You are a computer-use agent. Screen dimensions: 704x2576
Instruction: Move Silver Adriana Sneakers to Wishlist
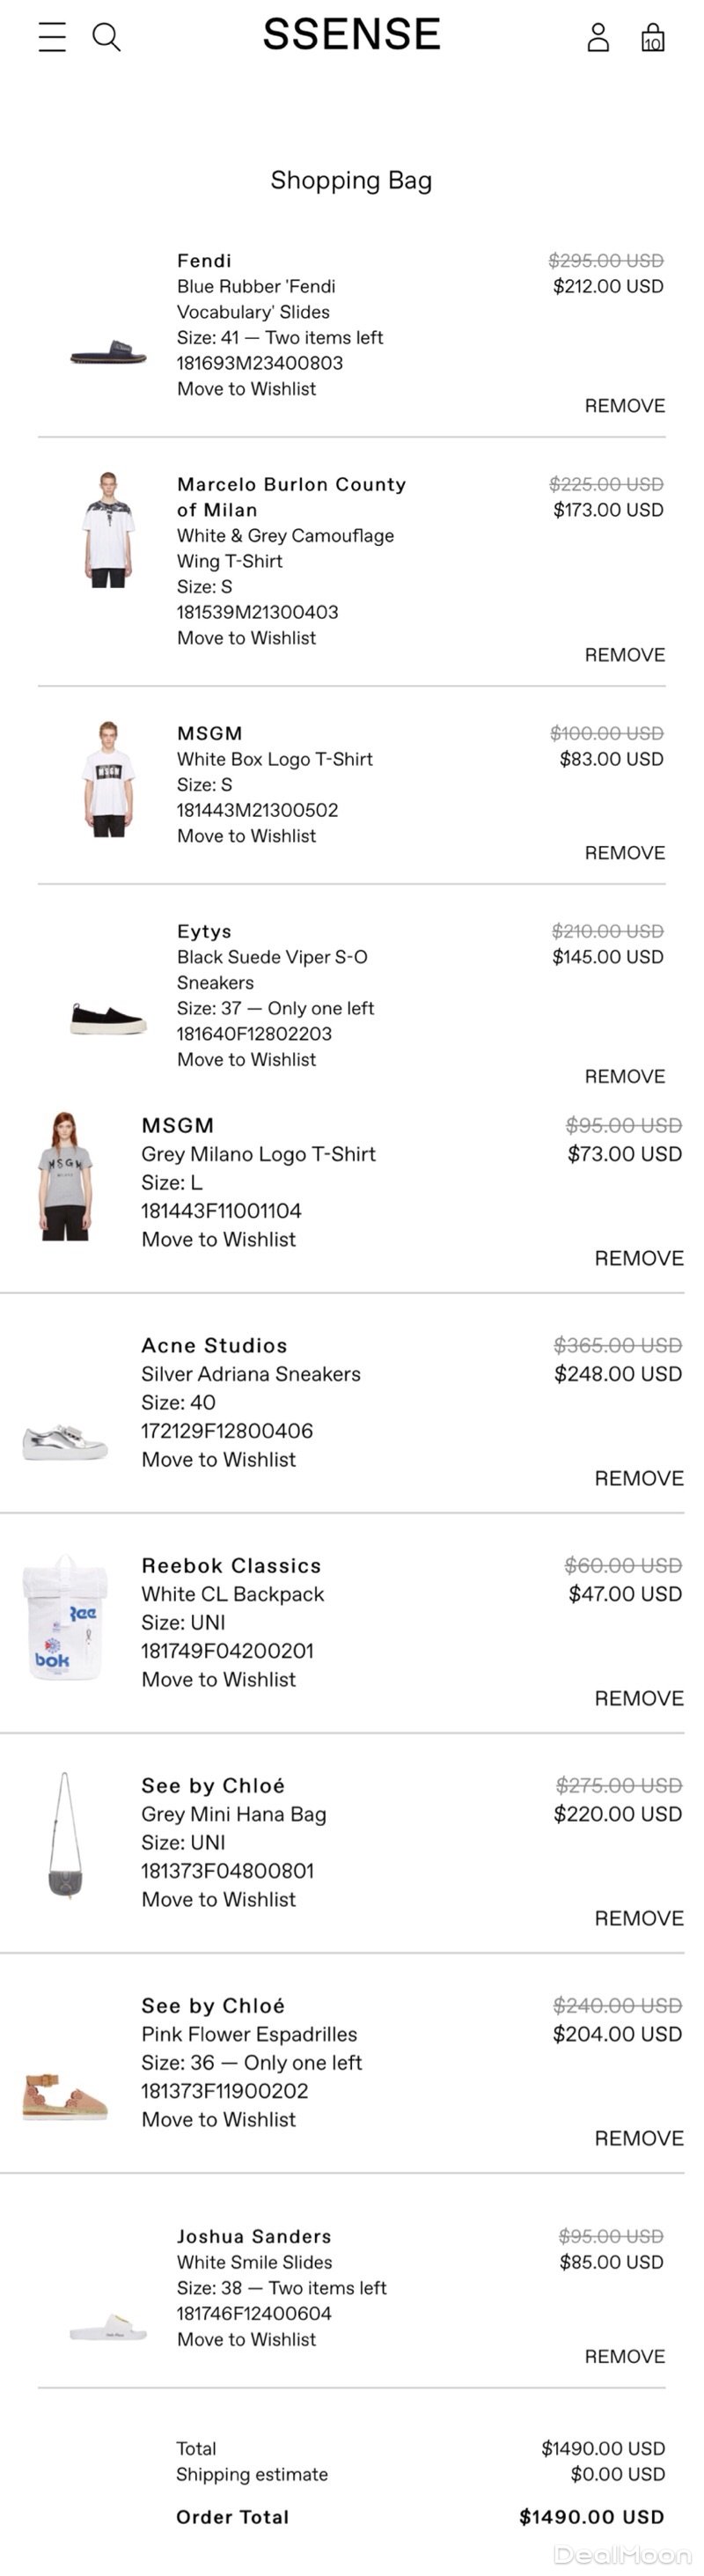tap(218, 1460)
